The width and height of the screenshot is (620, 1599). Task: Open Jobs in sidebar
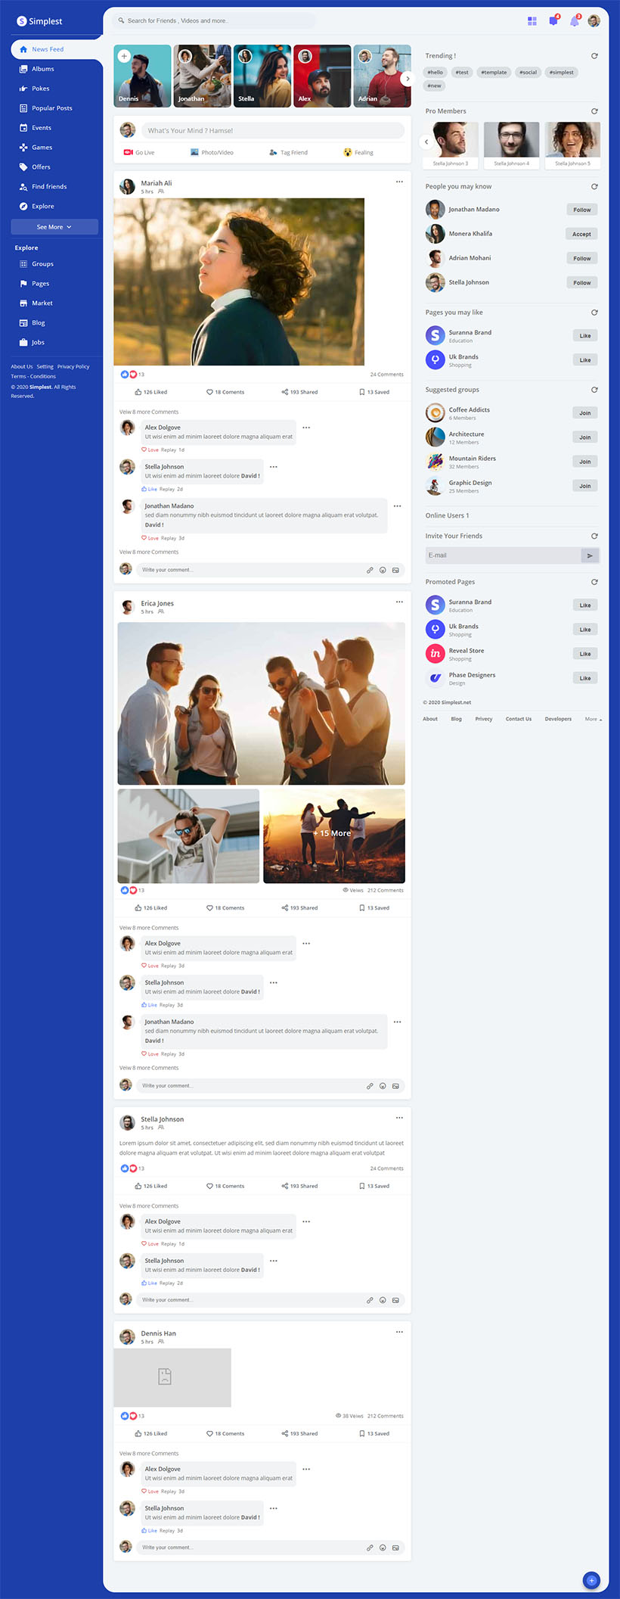(32, 343)
